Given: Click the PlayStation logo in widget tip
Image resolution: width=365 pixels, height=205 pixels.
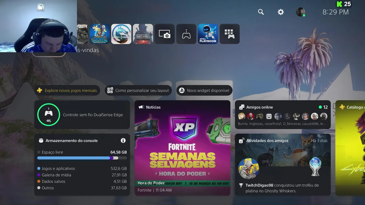Looking at the screenshot, I should (182, 91).
